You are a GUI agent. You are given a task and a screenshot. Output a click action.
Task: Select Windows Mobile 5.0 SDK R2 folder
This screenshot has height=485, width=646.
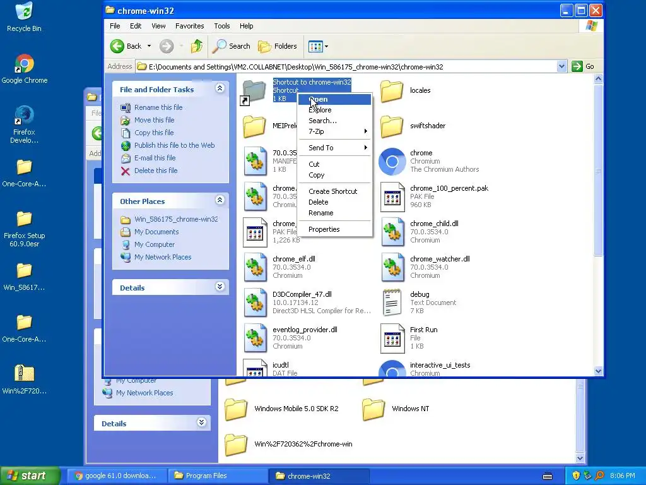282,409
